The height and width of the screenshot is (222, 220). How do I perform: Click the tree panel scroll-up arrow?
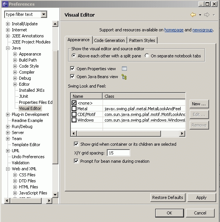tap(55, 24)
